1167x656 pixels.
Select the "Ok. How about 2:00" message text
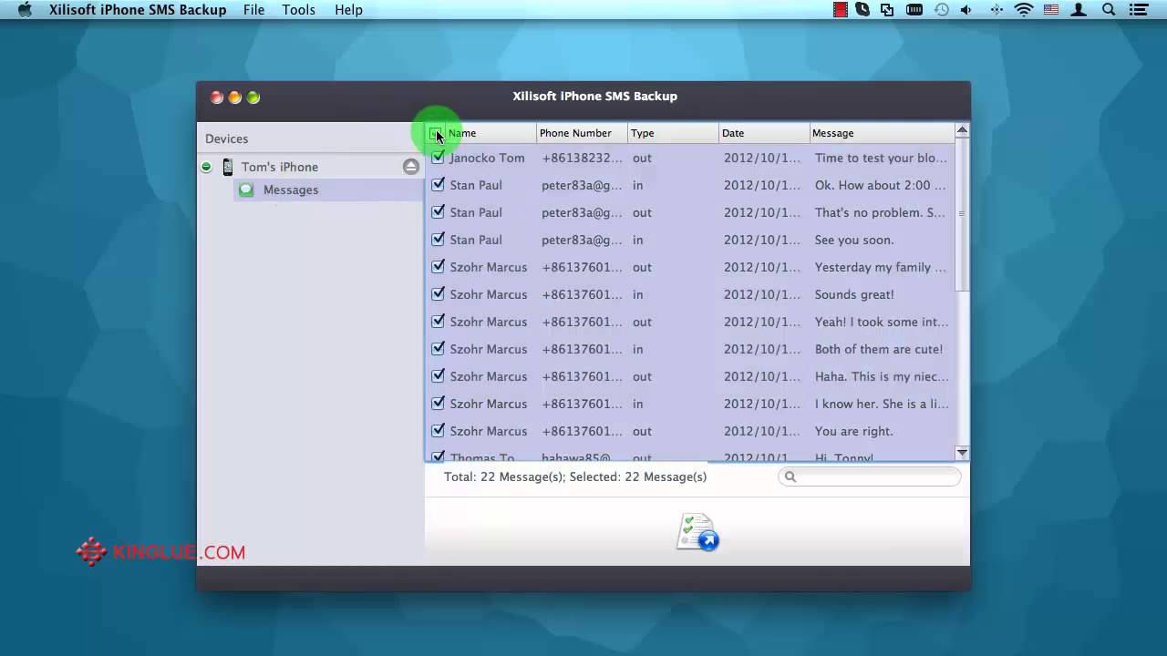[880, 185]
